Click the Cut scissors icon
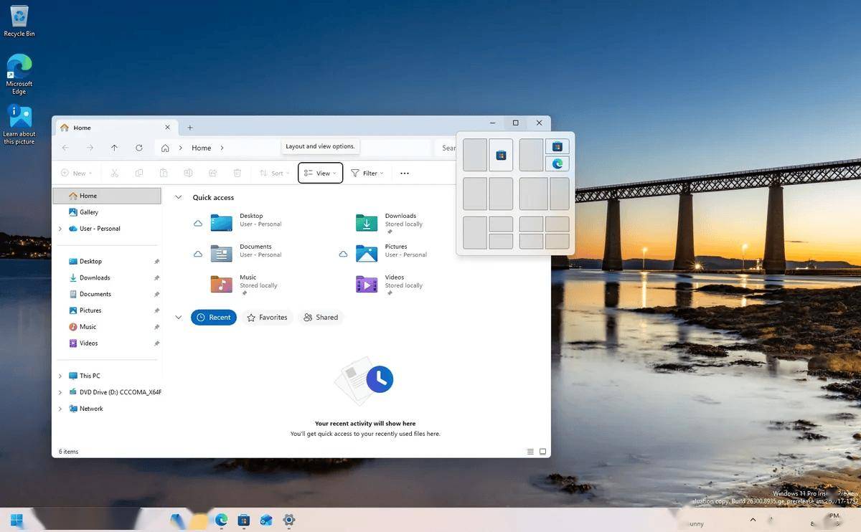Image resolution: width=861 pixels, height=532 pixels. [x=114, y=173]
